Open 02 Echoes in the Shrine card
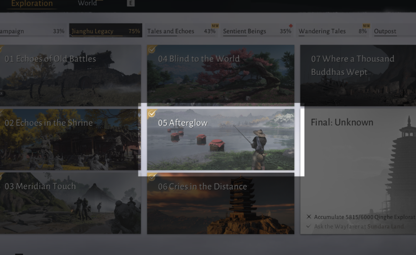This screenshot has width=416, height=255. click(x=70, y=139)
